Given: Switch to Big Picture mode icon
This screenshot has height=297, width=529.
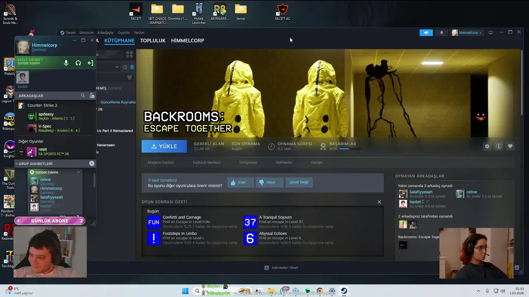Looking at the screenshot, I should [491, 33].
